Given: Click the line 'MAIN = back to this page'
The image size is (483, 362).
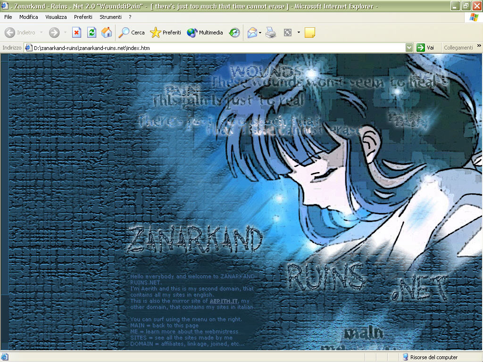Looking at the screenshot, I should pyautogui.click(x=164, y=325).
